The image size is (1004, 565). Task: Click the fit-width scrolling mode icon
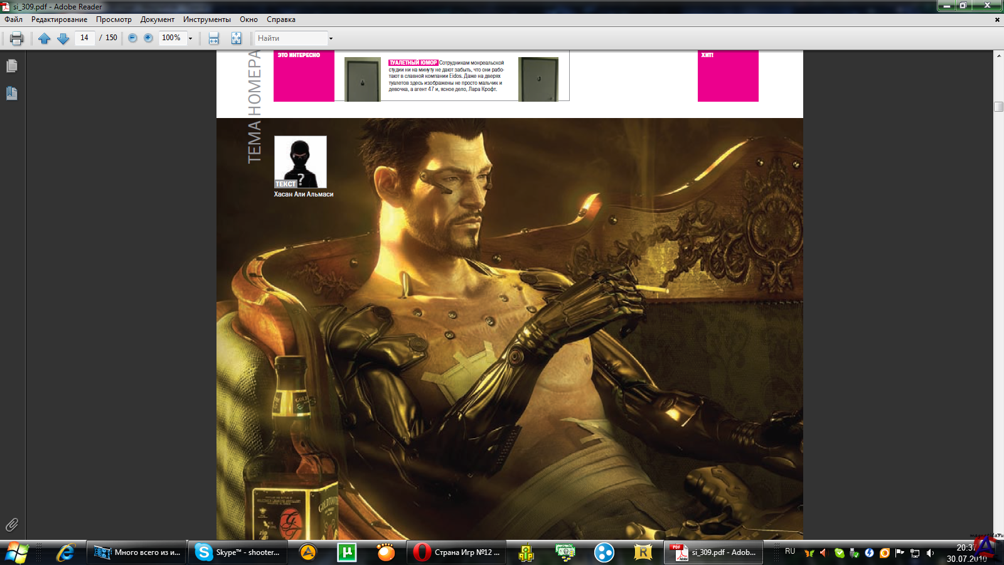pos(214,38)
